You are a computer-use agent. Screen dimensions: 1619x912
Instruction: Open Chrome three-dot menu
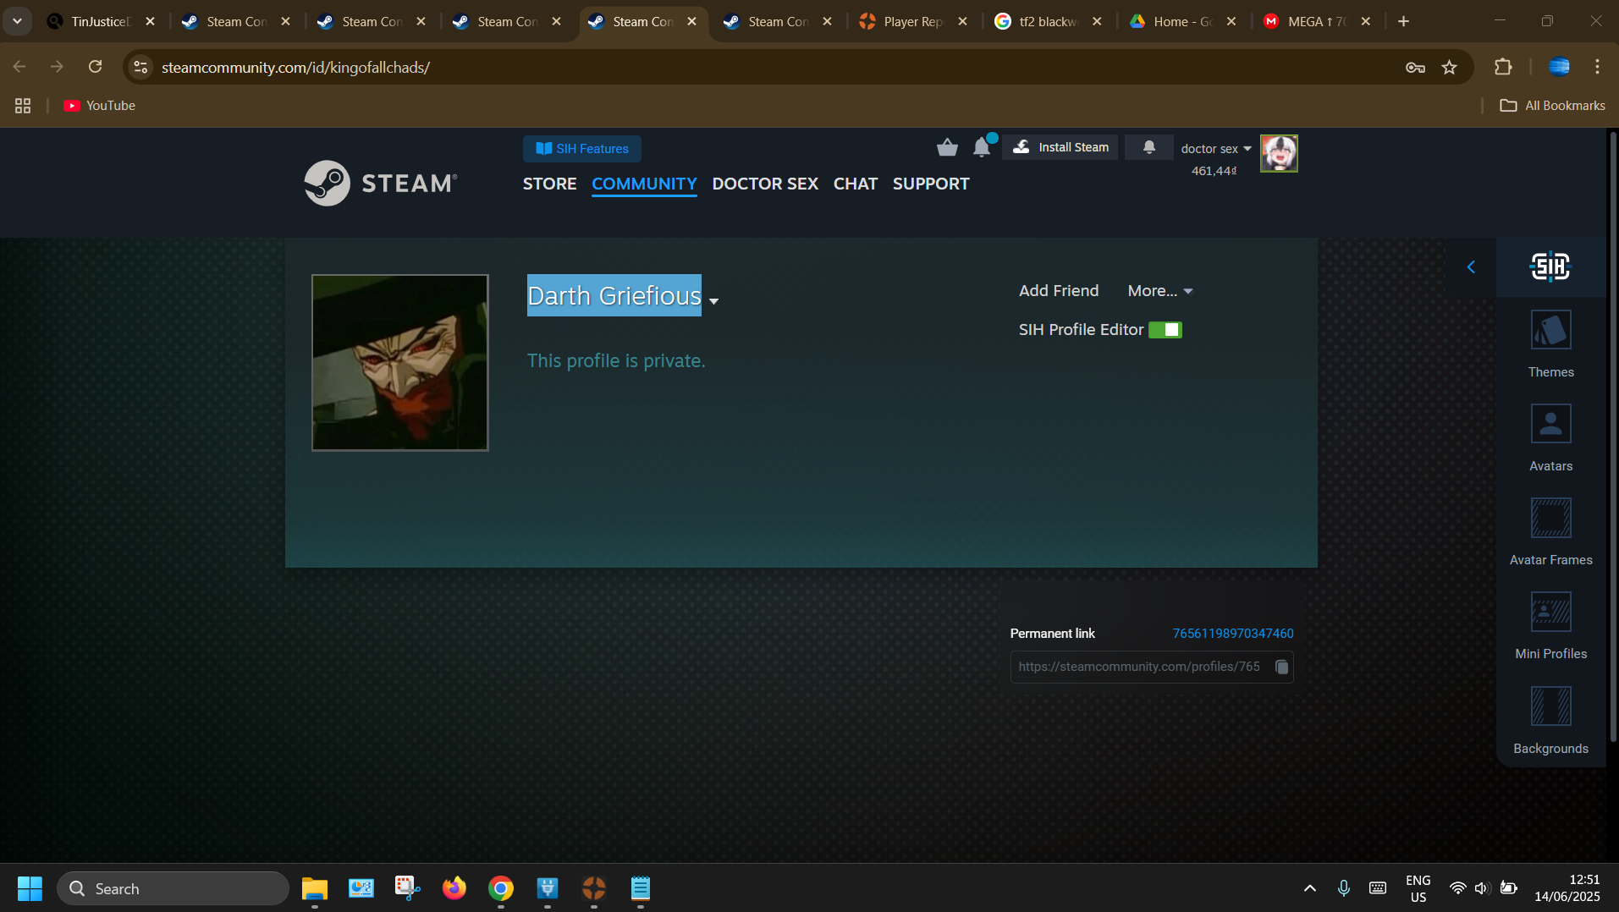tap(1597, 67)
